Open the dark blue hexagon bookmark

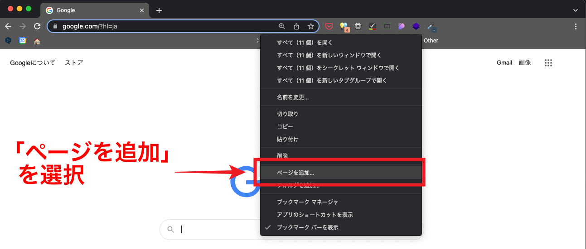pos(8,41)
